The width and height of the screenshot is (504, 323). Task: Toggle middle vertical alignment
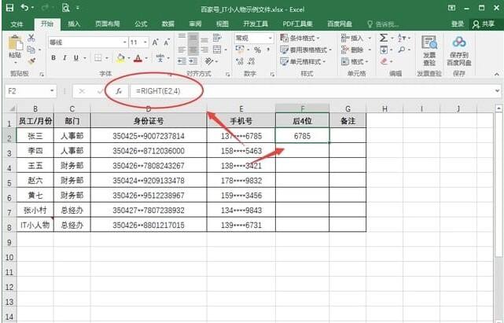click(193, 38)
